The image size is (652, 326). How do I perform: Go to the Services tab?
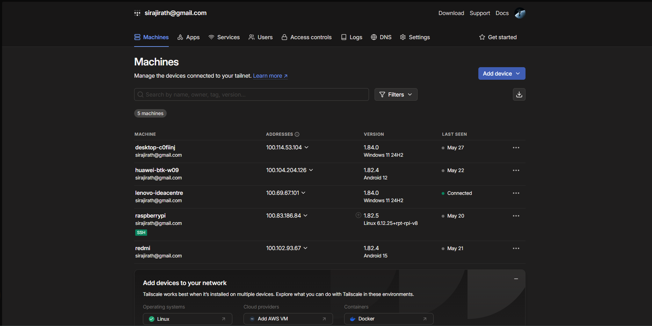[224, 37]
